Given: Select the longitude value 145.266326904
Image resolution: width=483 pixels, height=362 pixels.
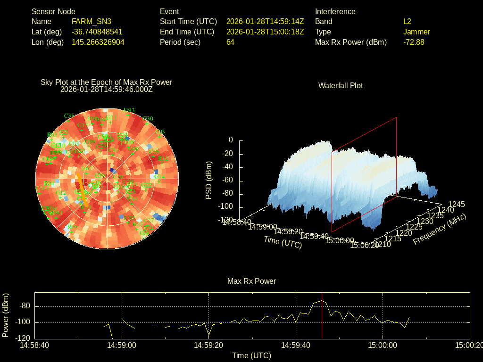Looking at the screenshot, I should click(98, 42).
